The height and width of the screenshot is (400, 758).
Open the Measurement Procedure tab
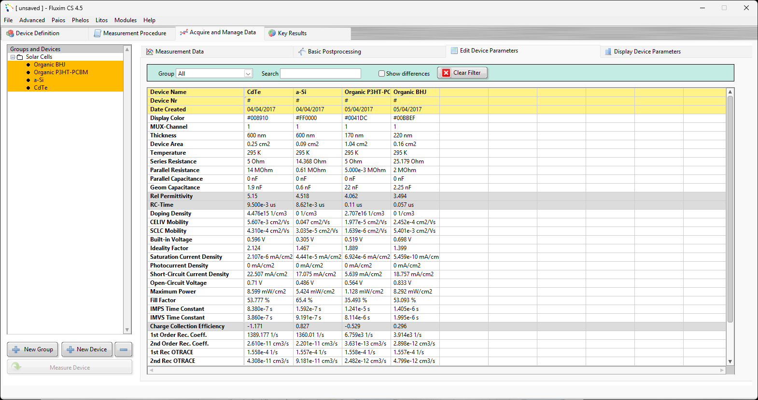click(x=132, y=33)
